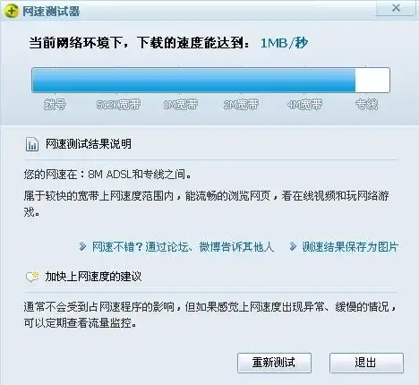
Task: Save results via 测速结果保存为图片 link
Action: (350, 247)
